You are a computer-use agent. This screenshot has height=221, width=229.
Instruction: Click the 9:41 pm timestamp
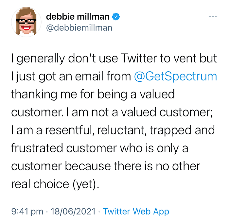point(27,212)
